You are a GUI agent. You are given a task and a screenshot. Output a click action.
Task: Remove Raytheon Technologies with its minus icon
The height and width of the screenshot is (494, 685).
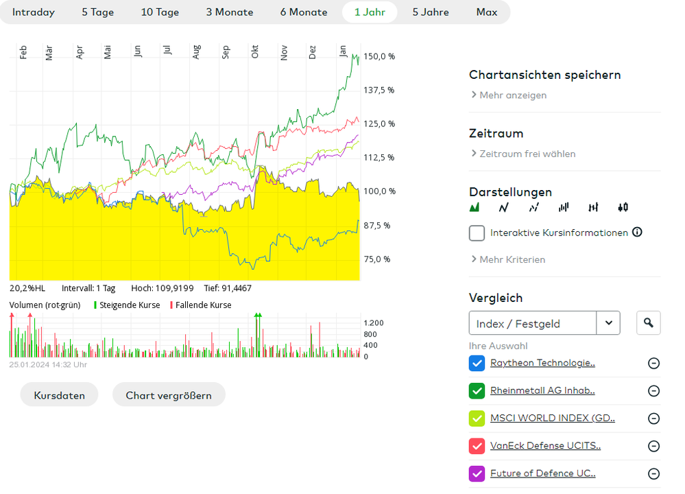click(x=653, y=363)
